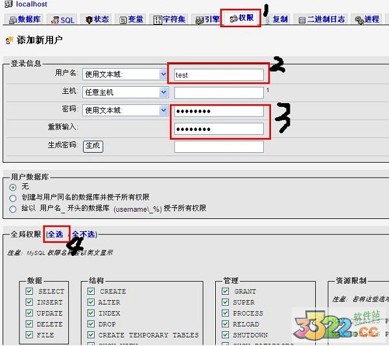Open the localhost server link
This screenshot has width=389, height=346.
click(x=32, y=4)
